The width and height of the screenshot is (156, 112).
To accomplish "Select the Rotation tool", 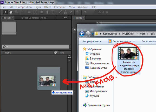I will pyautogui.click(x=23, y=12).
